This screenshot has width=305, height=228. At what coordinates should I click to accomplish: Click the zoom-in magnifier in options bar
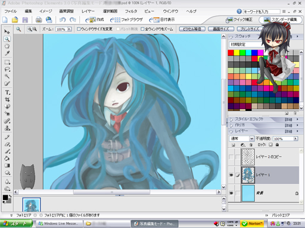[x=30, y=29]
